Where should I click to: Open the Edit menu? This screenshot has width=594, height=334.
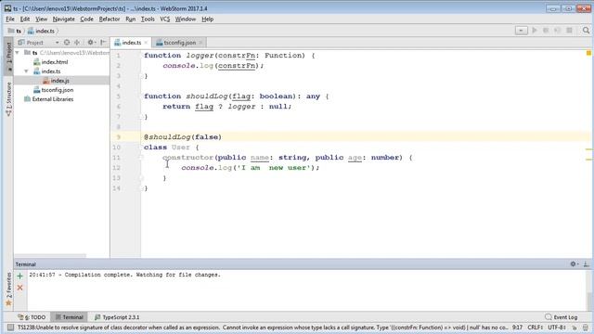(x=25, y=19)
